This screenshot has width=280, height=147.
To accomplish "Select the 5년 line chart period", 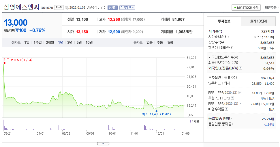I will pyautogui.click(x=79, y=42).
